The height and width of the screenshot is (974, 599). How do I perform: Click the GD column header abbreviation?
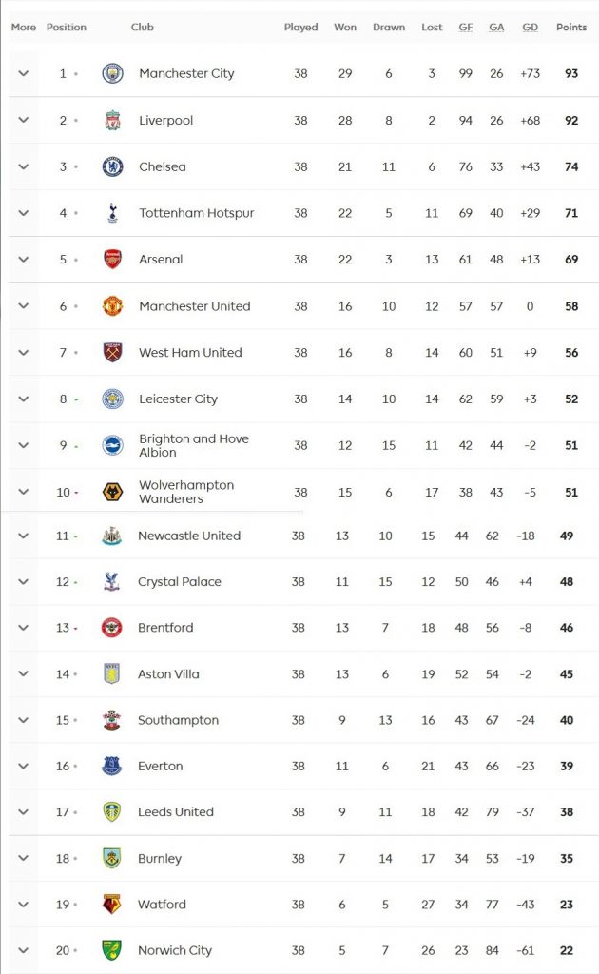pyautogui.click(x=530, y=28)
